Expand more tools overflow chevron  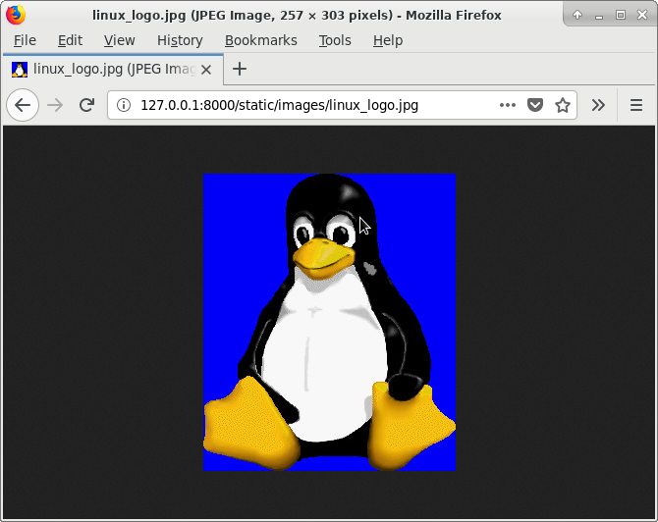coord(598,105)
